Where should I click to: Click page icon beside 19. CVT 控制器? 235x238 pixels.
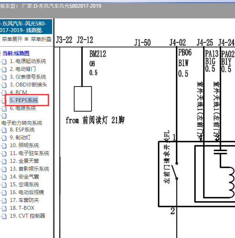pyautogui.click(x=4, y=216)
